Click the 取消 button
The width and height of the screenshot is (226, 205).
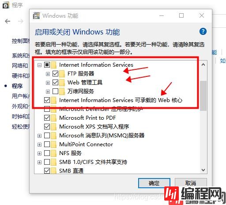(x=191, y=183)
